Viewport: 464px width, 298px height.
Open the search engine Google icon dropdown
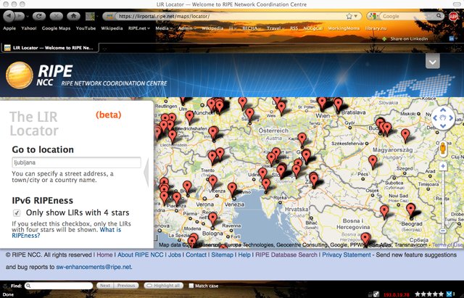[x=374, y=16]
